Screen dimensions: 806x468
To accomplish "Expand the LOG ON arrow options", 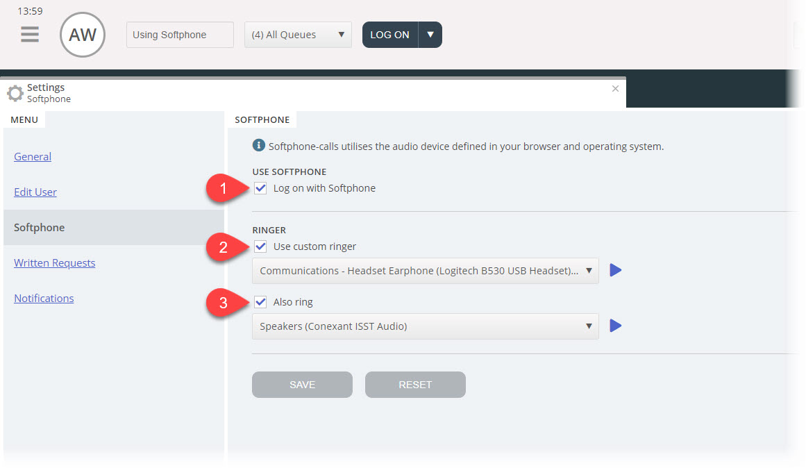I will (x=430, y=35).
